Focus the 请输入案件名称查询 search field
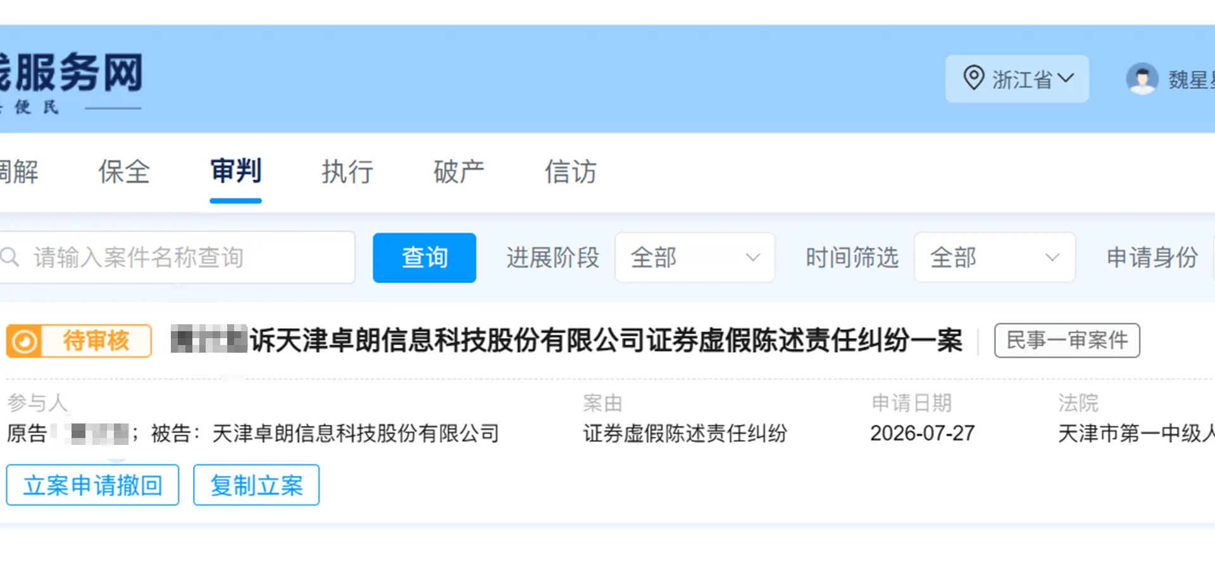This screenshot has width=1215, height=572. (x=177, y=257)
